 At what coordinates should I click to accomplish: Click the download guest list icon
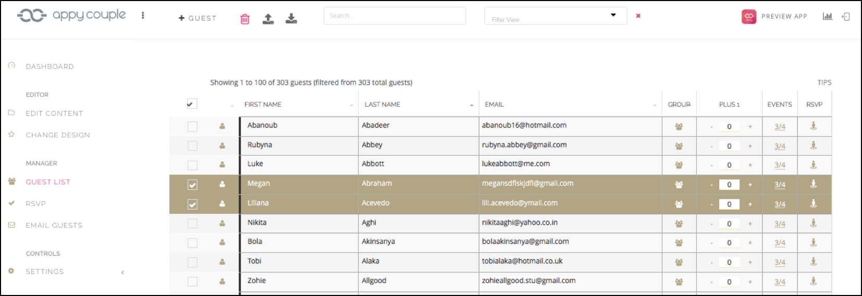[291, 19]
